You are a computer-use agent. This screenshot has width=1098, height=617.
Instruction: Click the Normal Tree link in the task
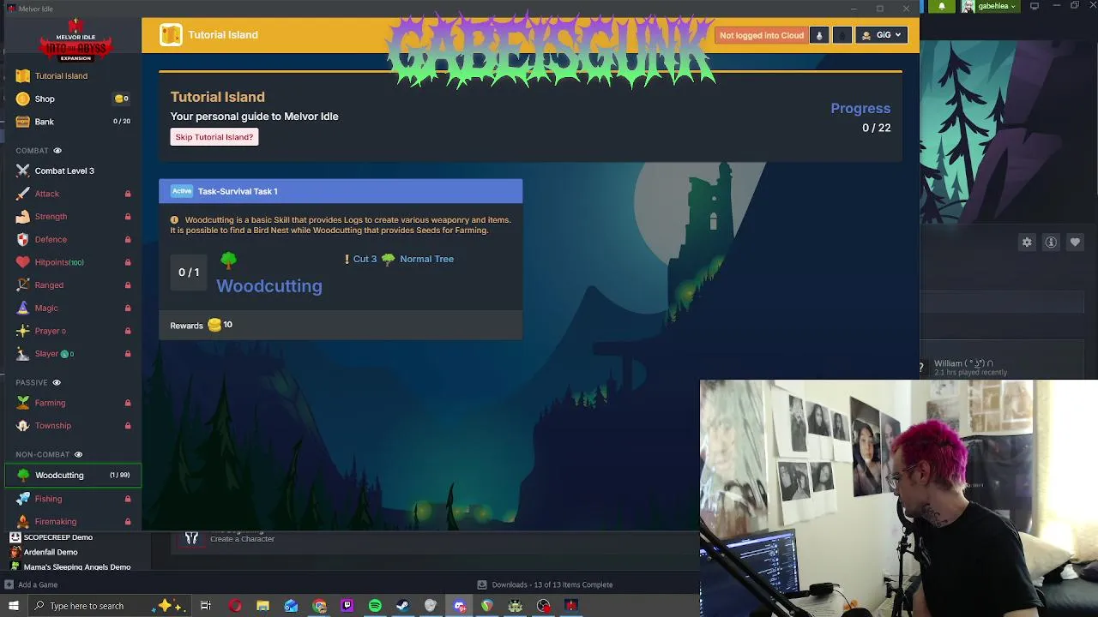(426, 259)
